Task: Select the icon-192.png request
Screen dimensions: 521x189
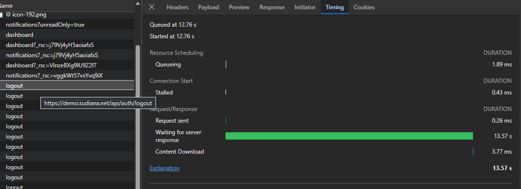Action: tap(67, 15)
